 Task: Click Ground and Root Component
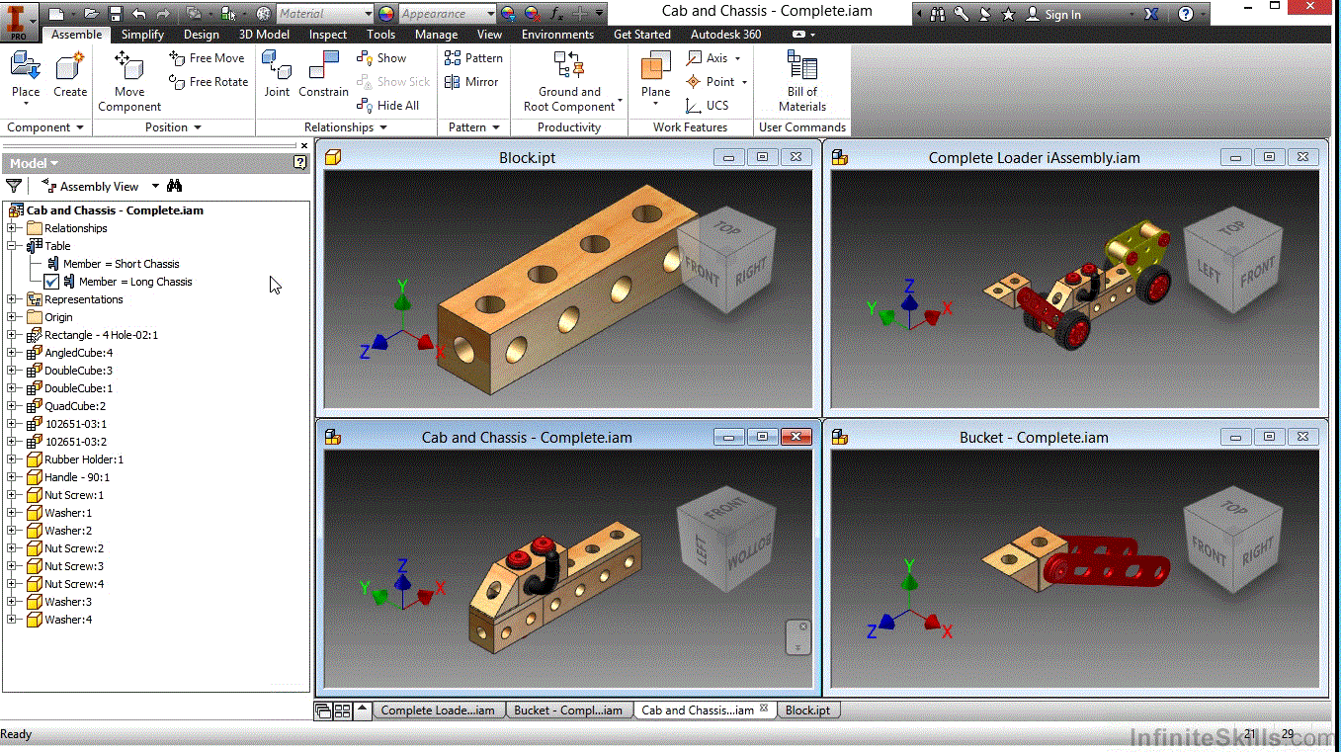point(569,81)
